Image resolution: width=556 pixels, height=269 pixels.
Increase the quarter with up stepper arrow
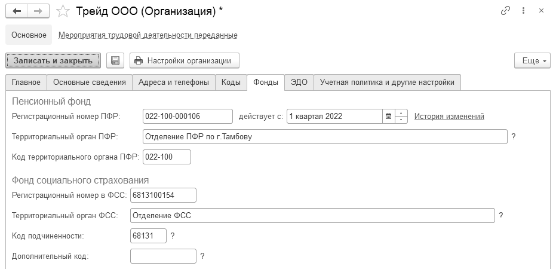(401, 113)
